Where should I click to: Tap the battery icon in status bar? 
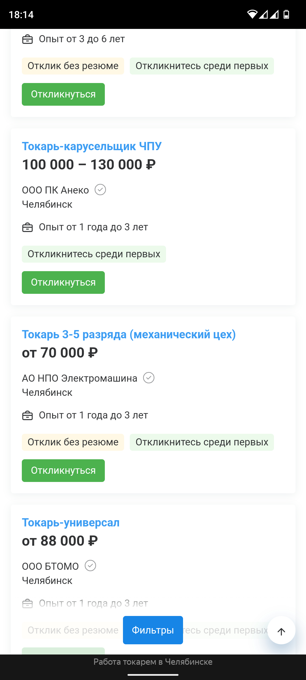(x=286, y=14)
